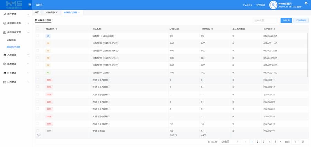Expand the 入库管理 sidebar menu
The width and height of the screenshot is (311, 147).
point(16,55)
